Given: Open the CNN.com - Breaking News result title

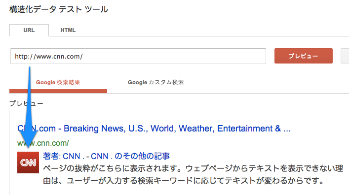Looking at the screenshot, I should pyautogui.click(x=154, y=129).
